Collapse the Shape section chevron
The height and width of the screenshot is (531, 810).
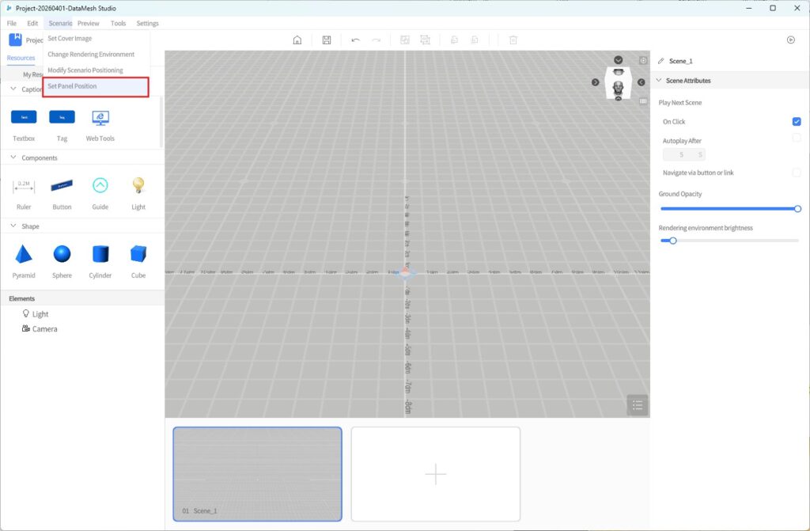click(x=13, y=226)
